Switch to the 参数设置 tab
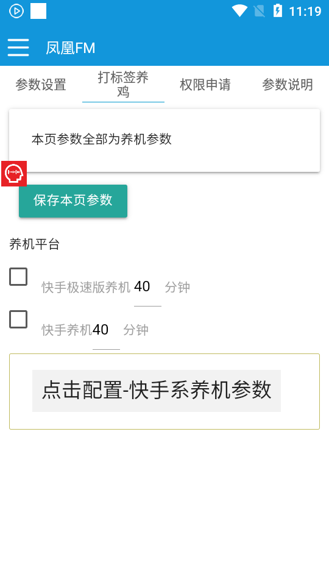The width and height of the screenshot is (329, 585). 41,84
